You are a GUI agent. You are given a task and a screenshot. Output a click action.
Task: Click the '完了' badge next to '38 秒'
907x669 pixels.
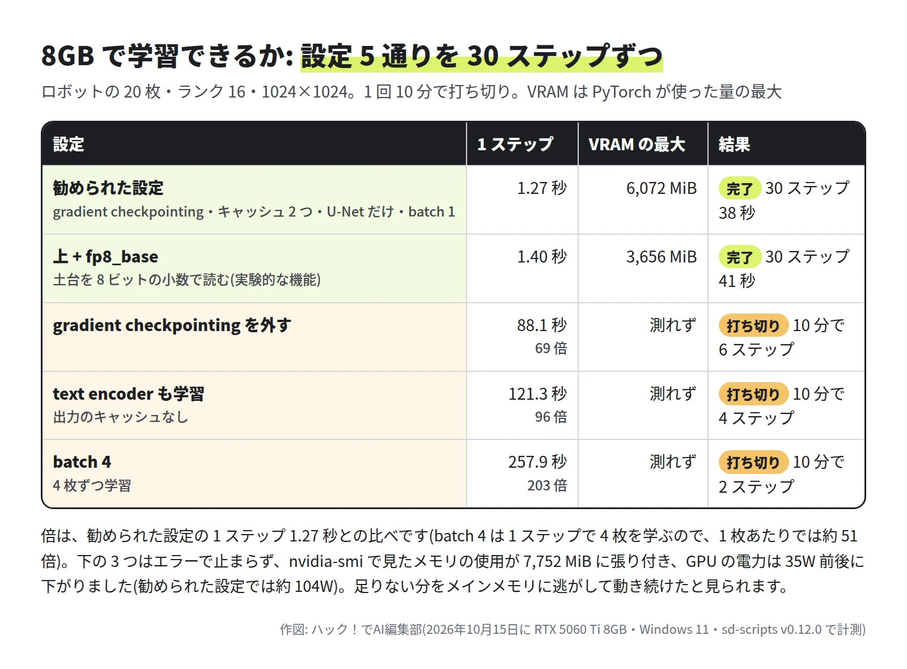pyautogui.click(x=740, y=188)
